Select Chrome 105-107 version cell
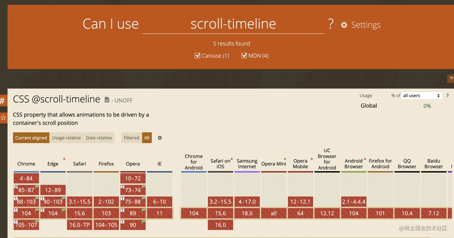This screenshot has height=238, width=454. [26, 225]
